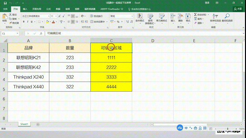The width and height of the screenshot is (246, 138).
Task: Click the Accounting Number Format icon
Action: pyautogui.click(x=112, y=22)
